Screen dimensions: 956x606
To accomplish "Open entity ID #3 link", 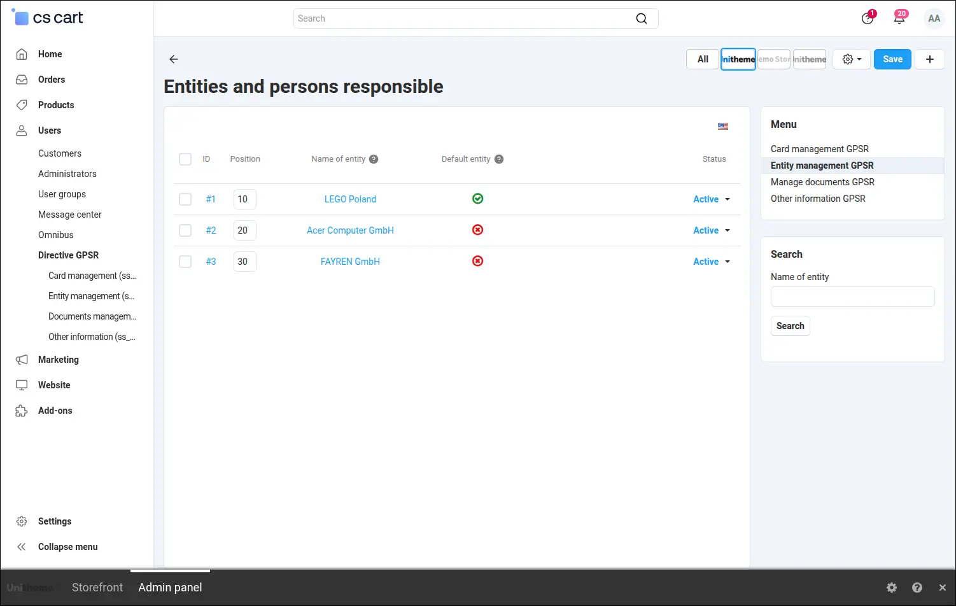I will tap(211, 262).
